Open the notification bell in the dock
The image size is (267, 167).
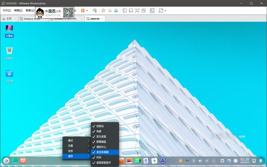(261, 161)
